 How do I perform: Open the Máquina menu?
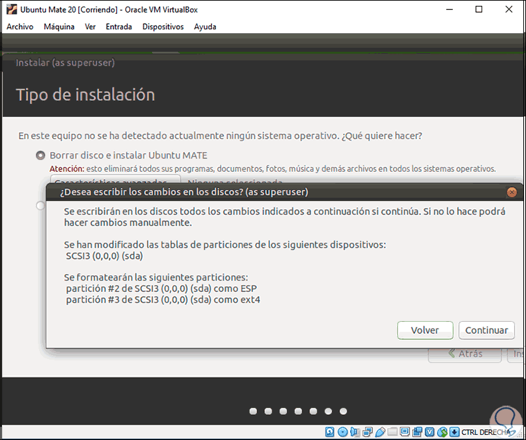pos(59,27)
